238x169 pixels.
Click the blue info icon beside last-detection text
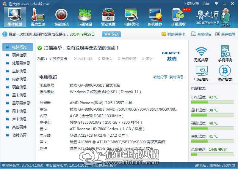click(5, 34)
